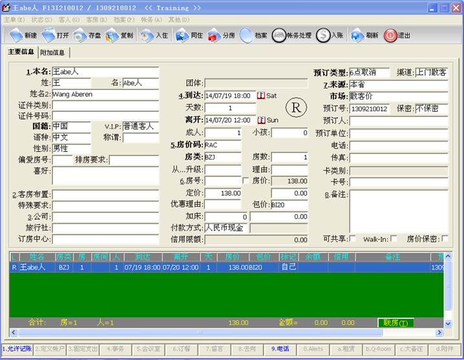464x360 pixels.
Task: Click the 入账 (Post charge) dollar icon
Action: [323, 36]
